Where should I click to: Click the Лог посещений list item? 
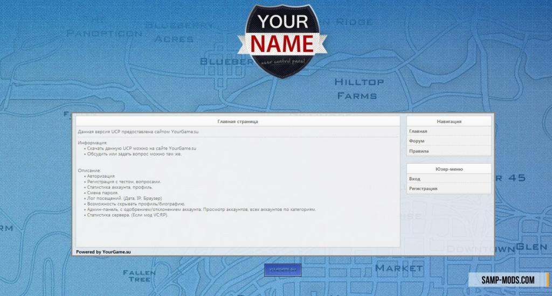coord(125,199)
